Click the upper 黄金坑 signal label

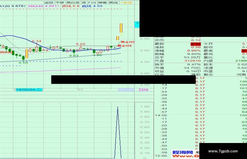tap(128, 42)
